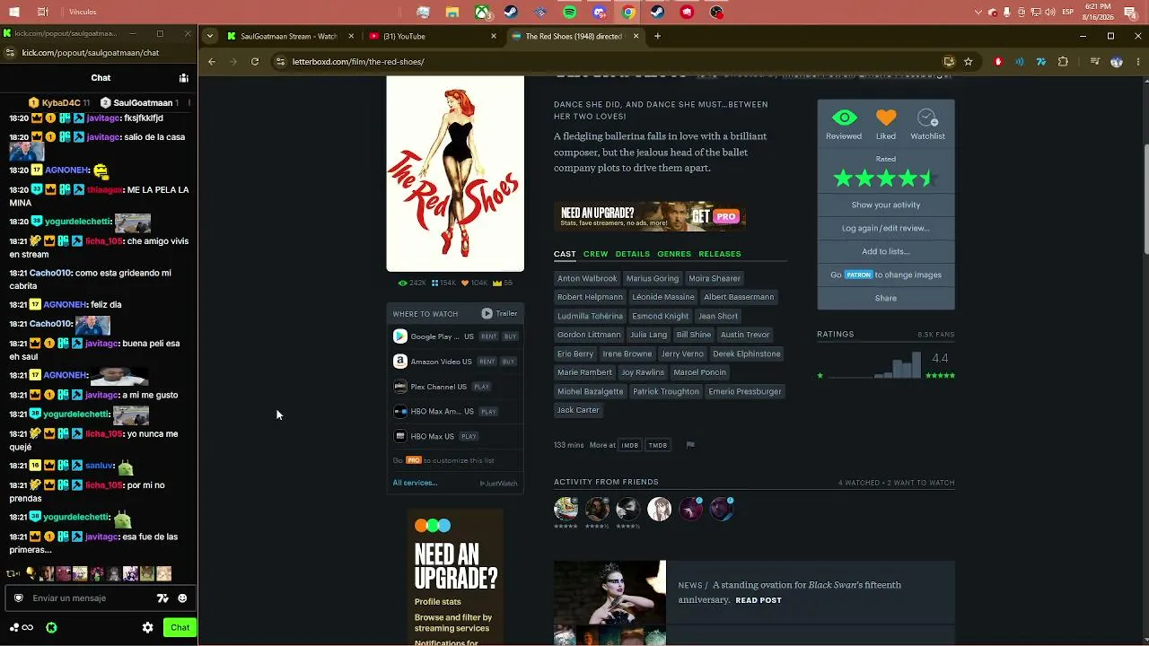Open the chat users list icon
The image size is (1149, 646).
coord(183,78)
